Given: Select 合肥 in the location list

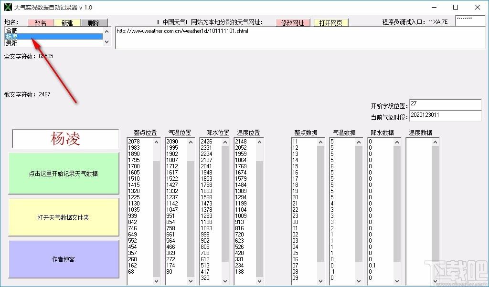Looking at the screenshot, I should (54, 31).
